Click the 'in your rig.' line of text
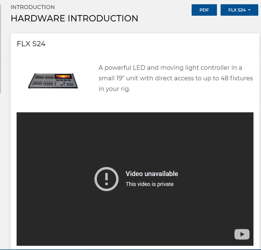Viewport: 261px width, 250px height. pos(114,89)
